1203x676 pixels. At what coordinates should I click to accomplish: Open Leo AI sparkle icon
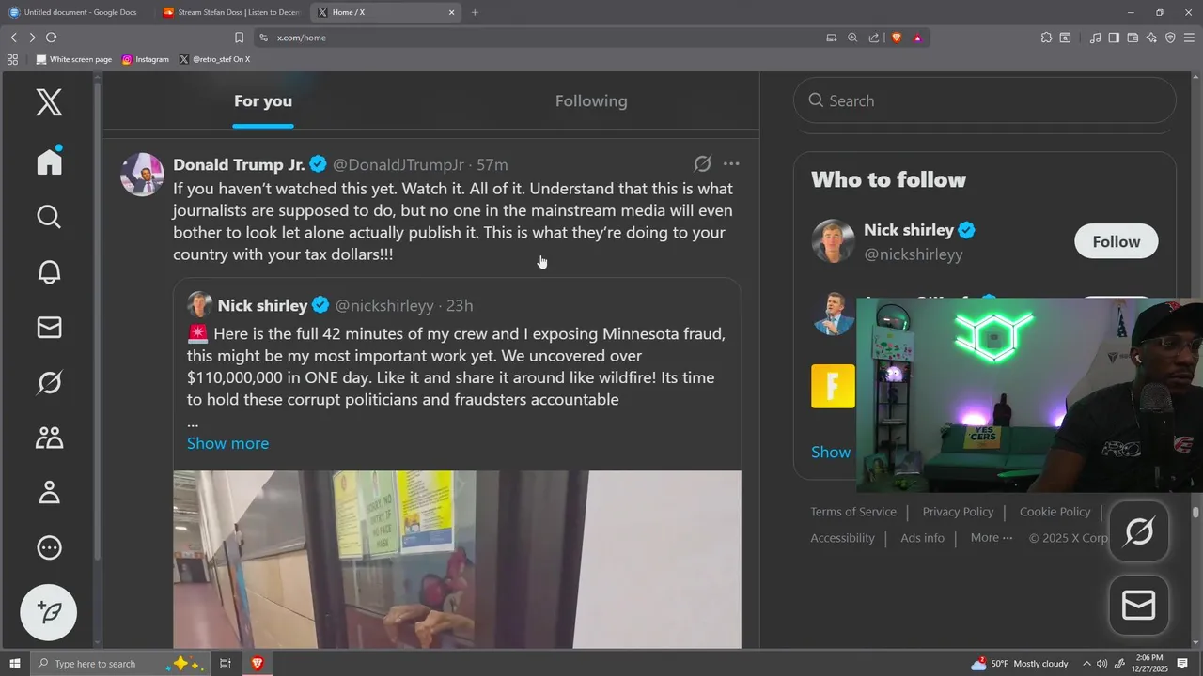1151,38
